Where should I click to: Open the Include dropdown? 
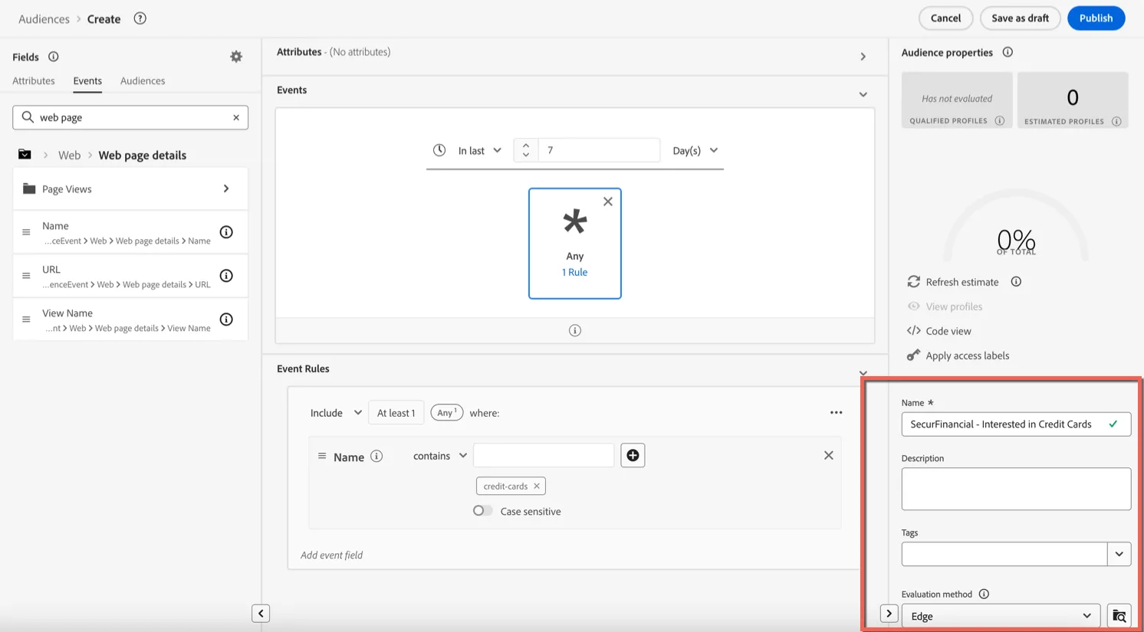[x=336, y=413]
